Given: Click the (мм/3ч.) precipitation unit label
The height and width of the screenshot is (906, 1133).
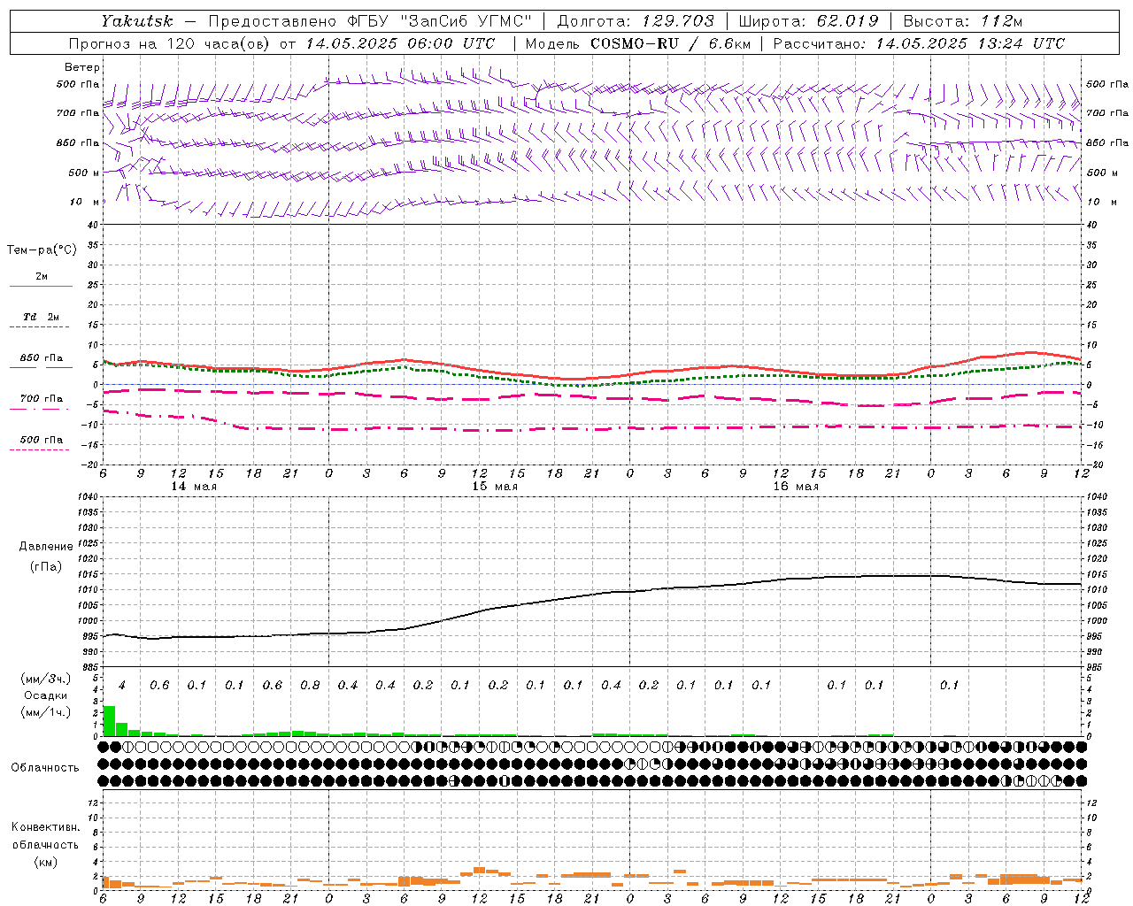Looking at the screenshot, I should (x=46, y=679).
